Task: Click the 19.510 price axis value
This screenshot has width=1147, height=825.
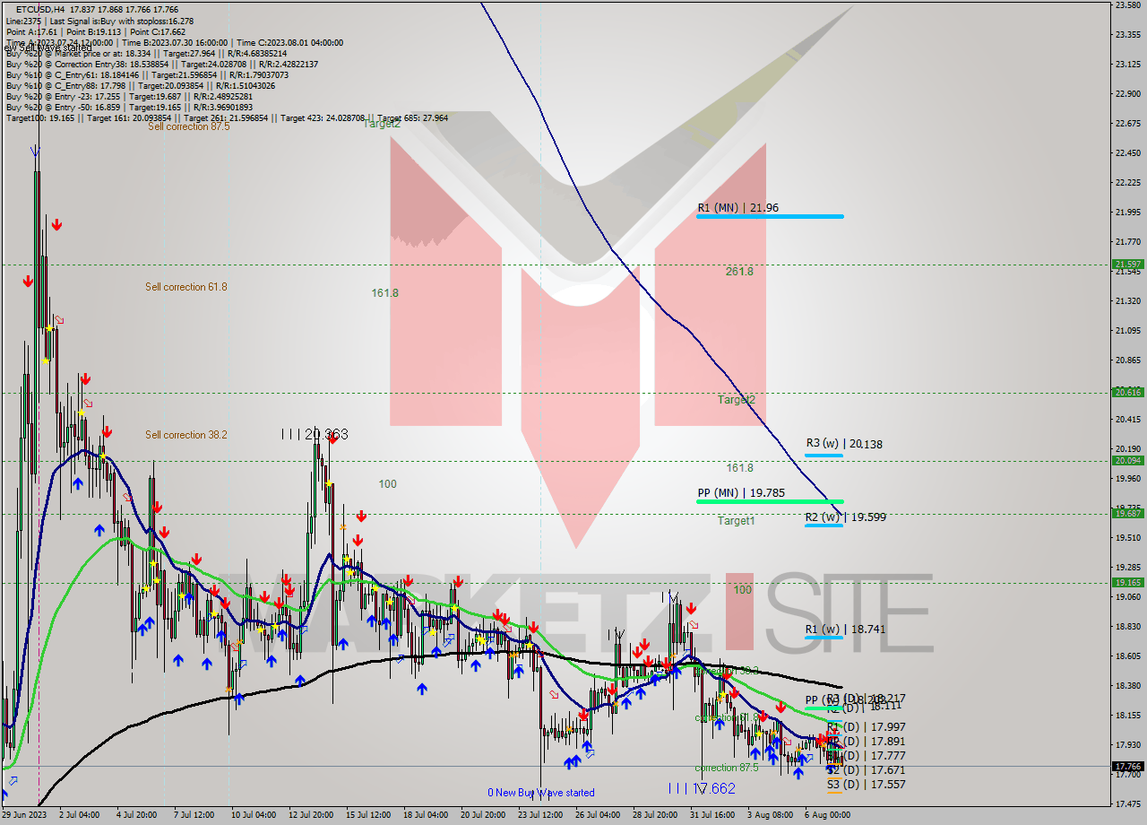Action: [x=1128, y=537]
